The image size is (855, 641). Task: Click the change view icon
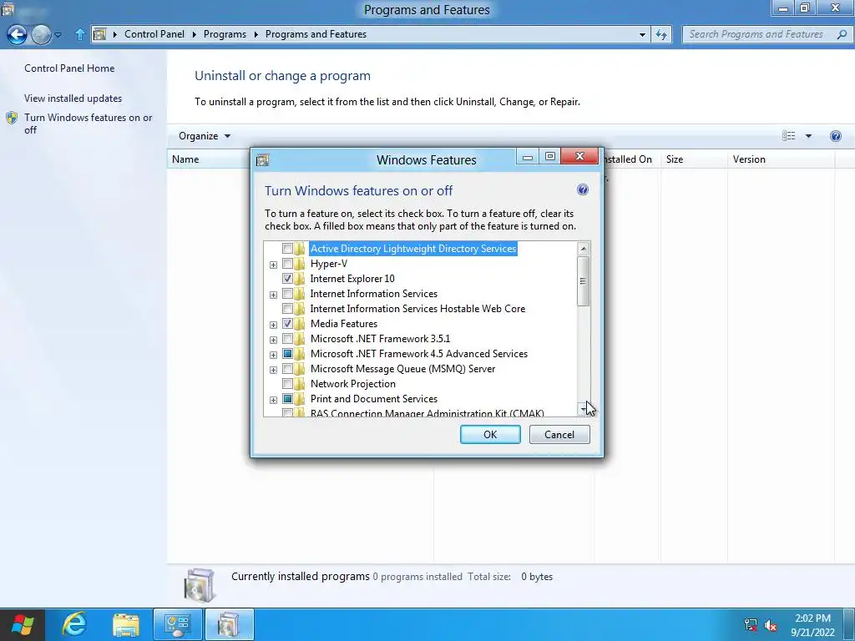788,136
